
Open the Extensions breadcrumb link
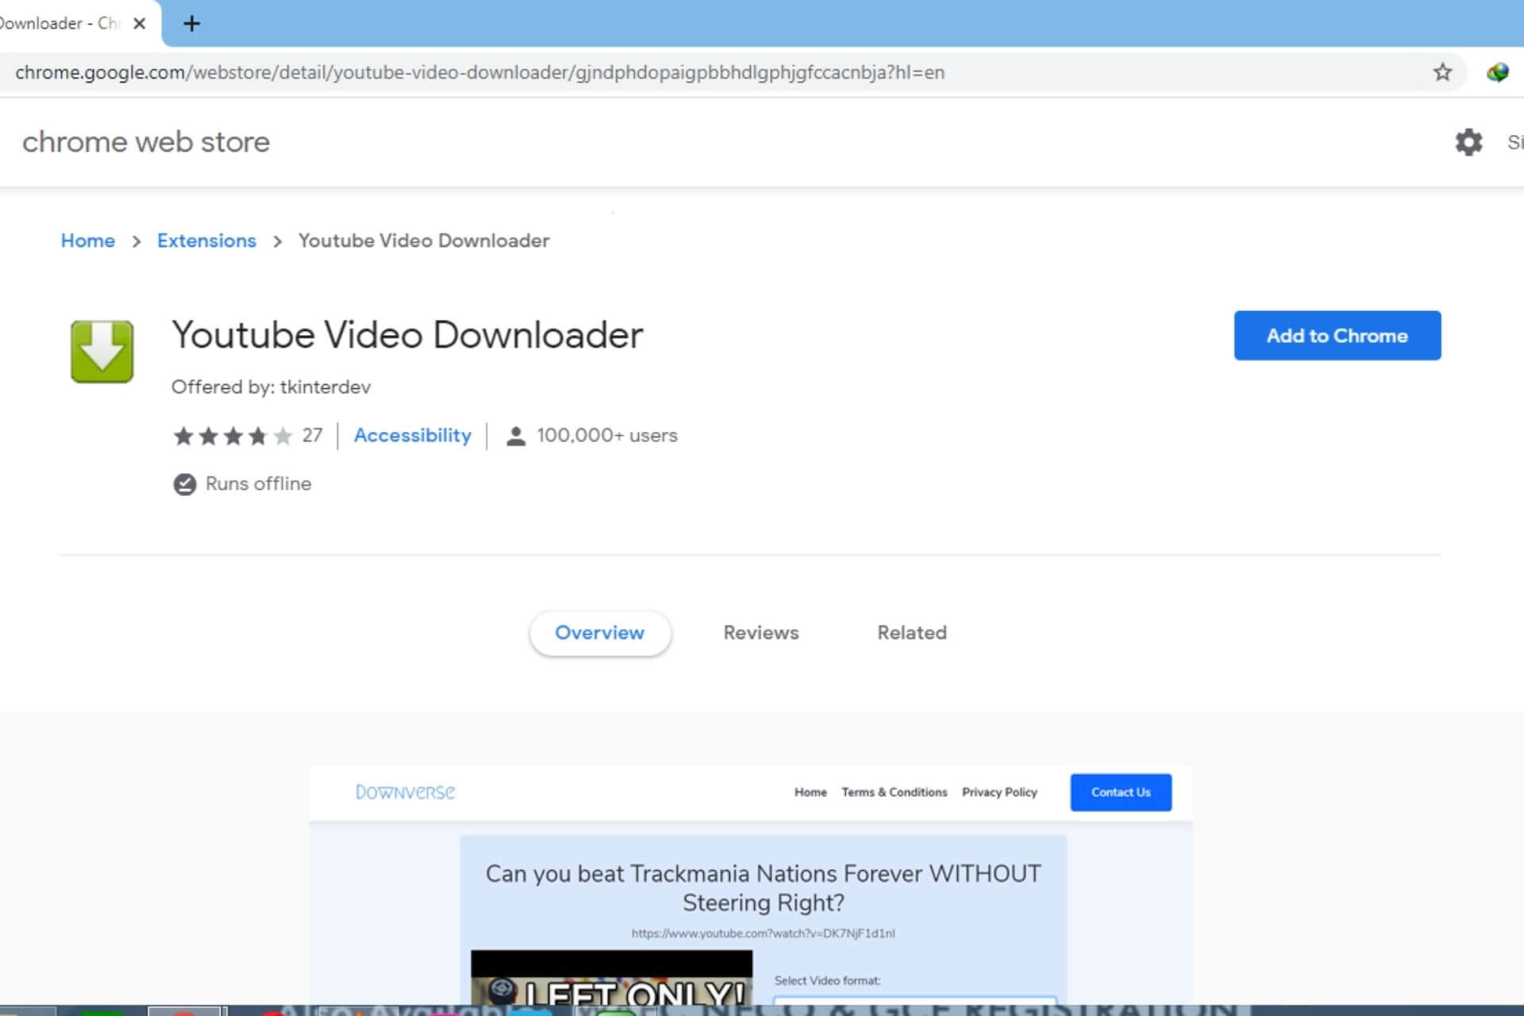206,241
